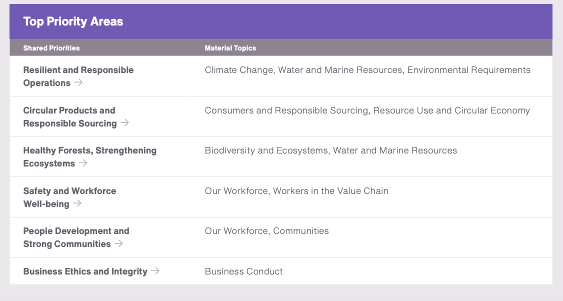563x301 pixels.
Task: Click arrow icon beside Ecosystems
Action: (83, 162)
